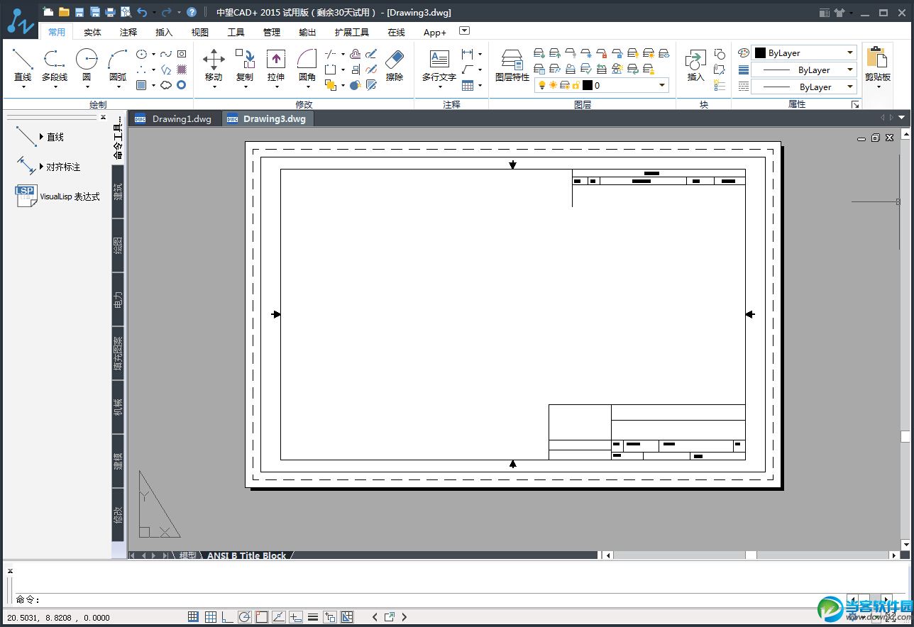This screenshot has height=627, width=914.
Task: Click the color palette icon in properties panel
Action: tap(744, 53)
